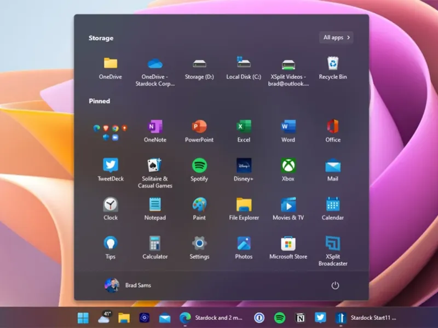Open the Office app
The width and height of the screenshot is (438, 328).
tap(333, 131)
